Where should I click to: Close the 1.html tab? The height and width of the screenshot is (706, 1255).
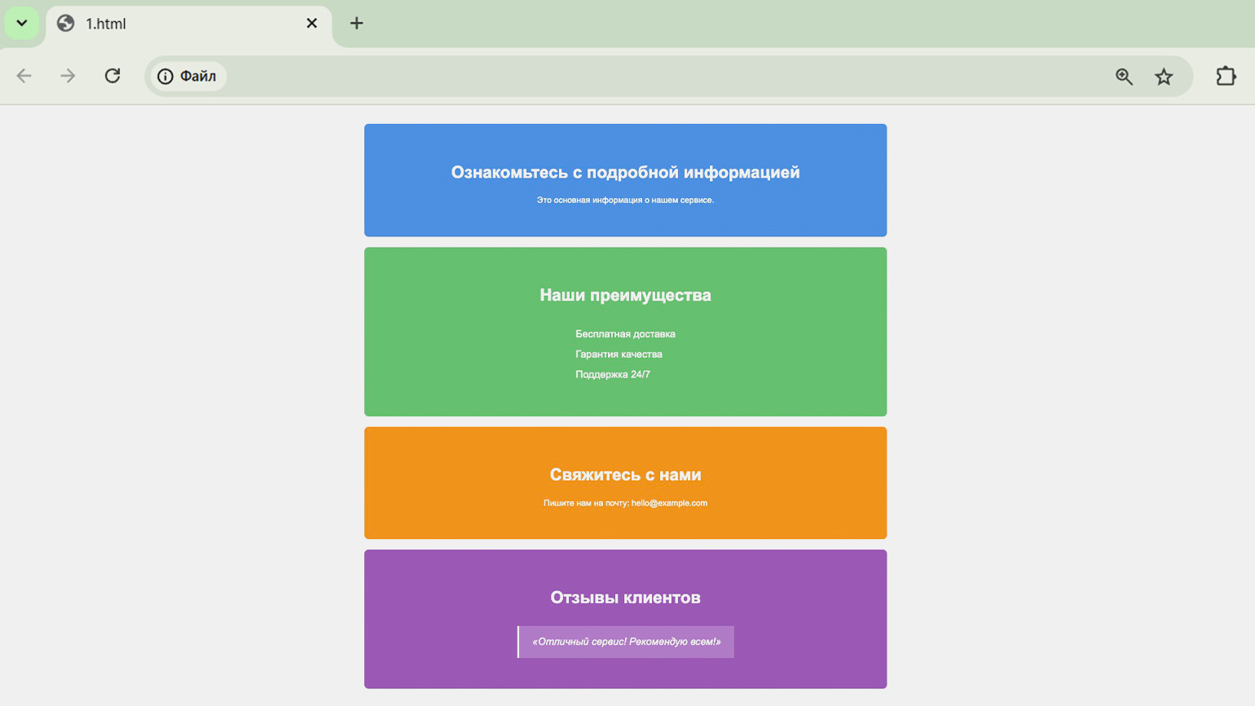(311, 24)
